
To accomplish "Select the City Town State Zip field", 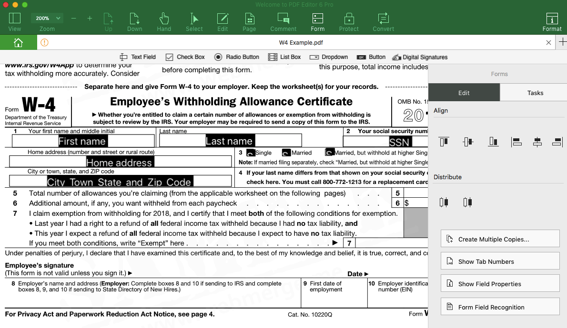I will point(121,181).
